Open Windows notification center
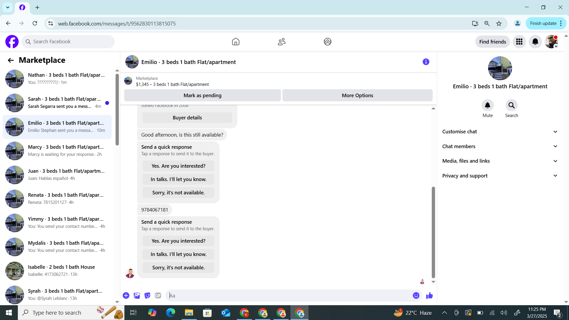 (x=557, y=313)
